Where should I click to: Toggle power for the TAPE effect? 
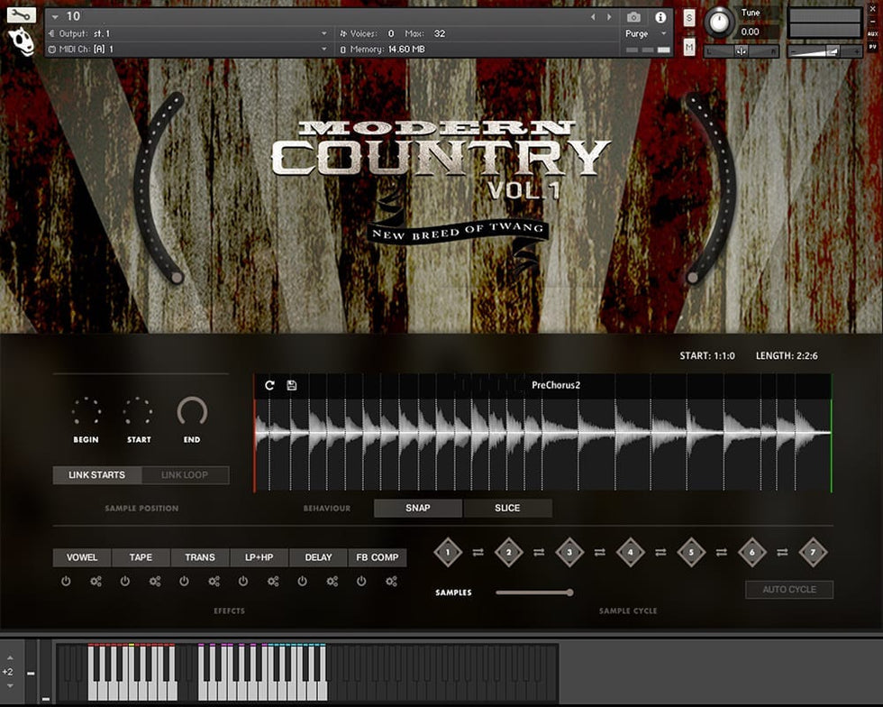(x=124, y=582)
